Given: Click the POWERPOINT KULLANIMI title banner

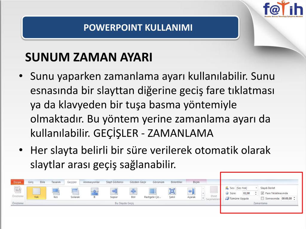Looking at the screenshot, I should click(130, 27).
